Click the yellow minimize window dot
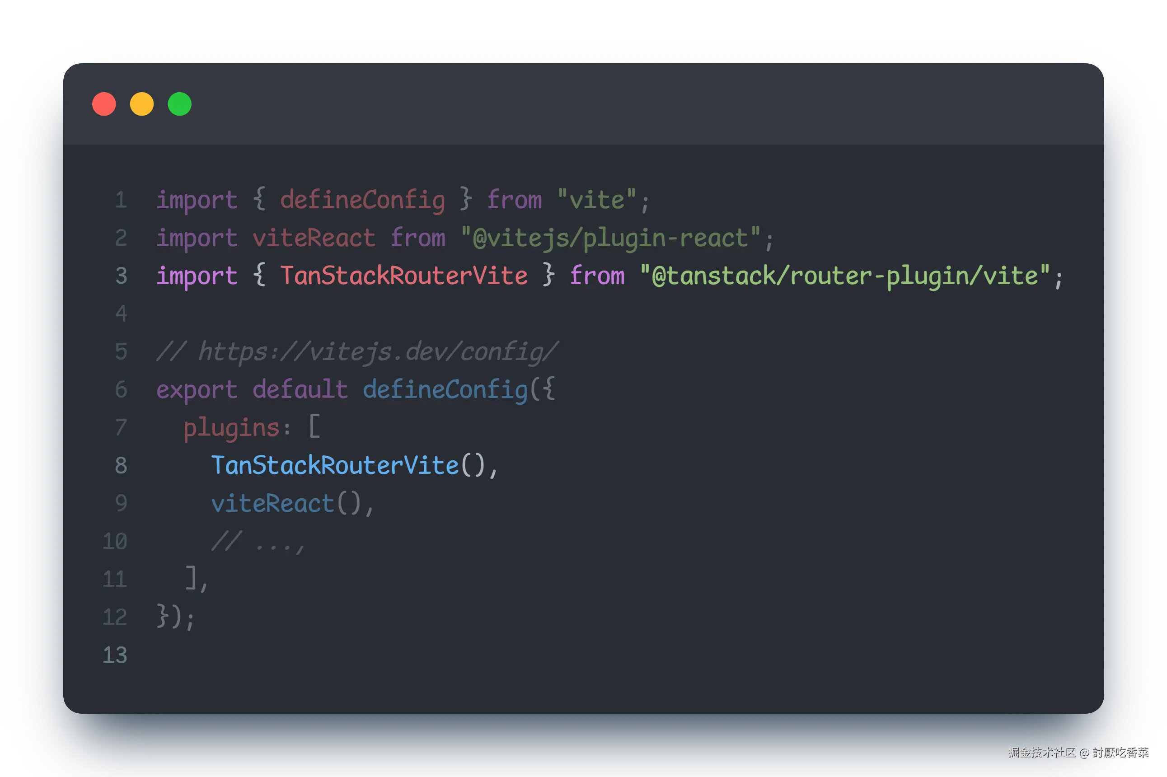The width and height of the screenshot is (1167, 777). click(142, 104)
